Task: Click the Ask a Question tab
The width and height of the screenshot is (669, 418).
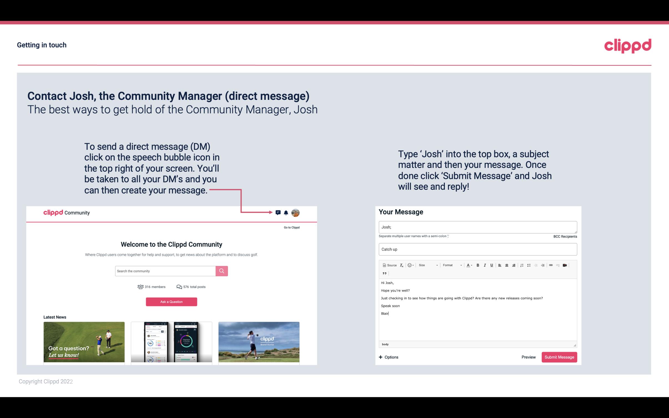Action: pyautogui.click(x=171, y=302)
